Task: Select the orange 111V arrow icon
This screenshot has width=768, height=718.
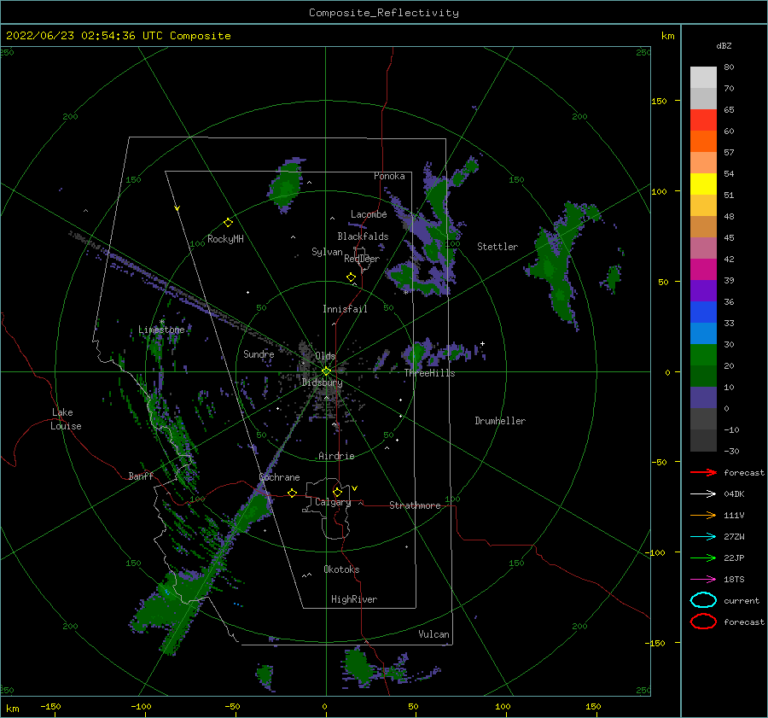Action: (703, 515)
